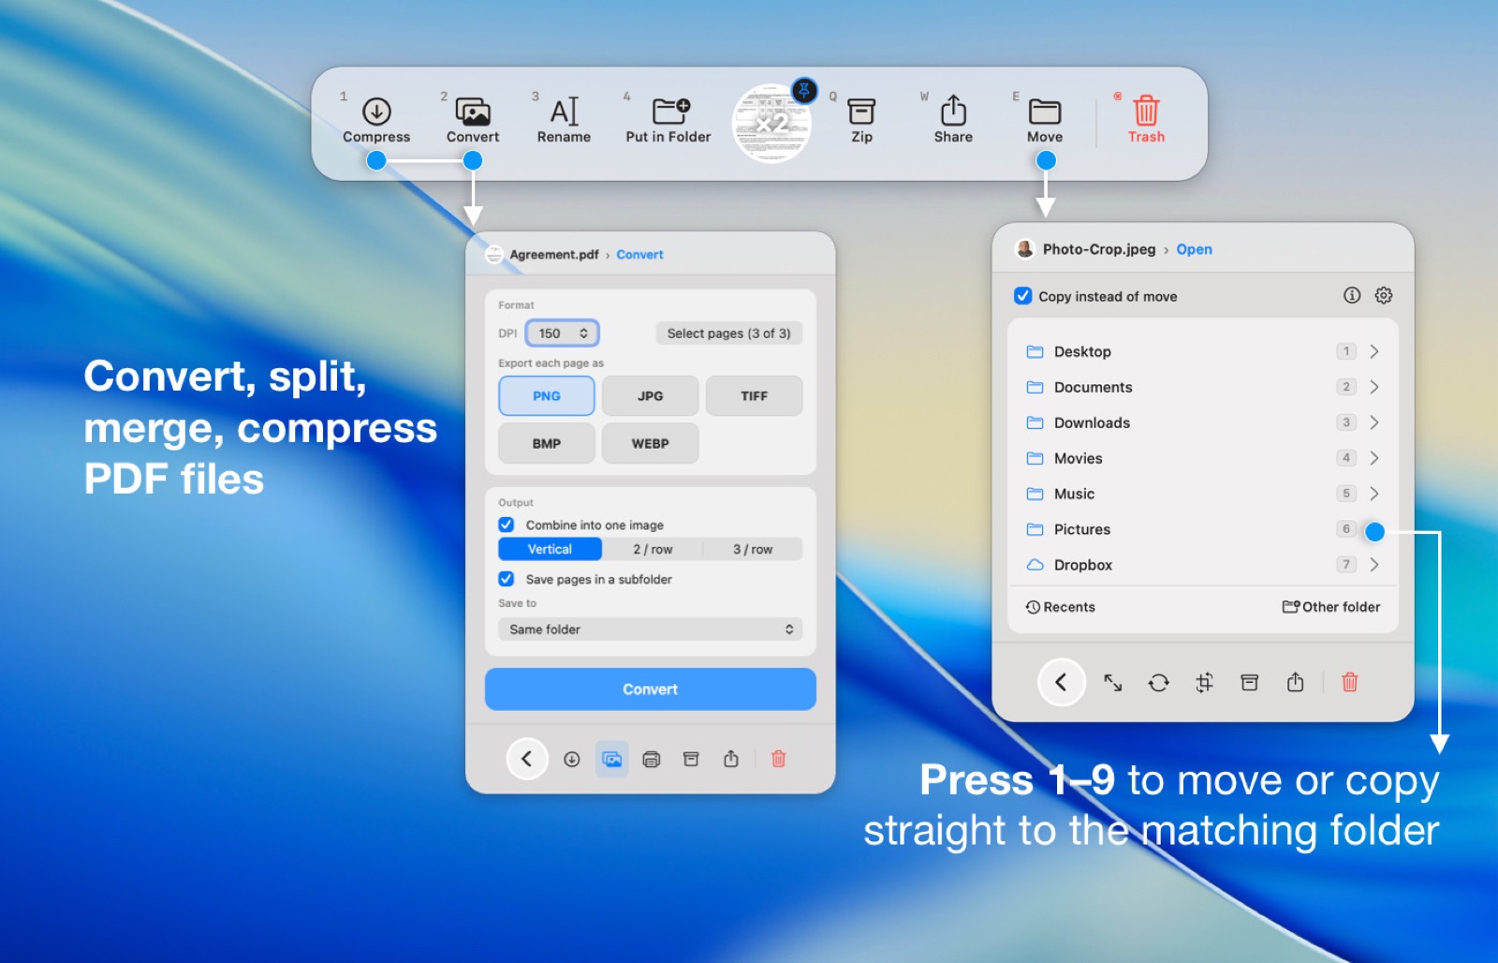The height and width of the screenshot is (963, 1498).
Task: Expand the Downloads folder chevron
Action: pos(1374,422)
